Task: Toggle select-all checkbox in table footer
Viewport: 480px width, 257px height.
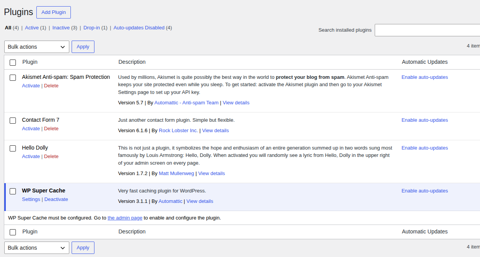Action: coord(13,232)
